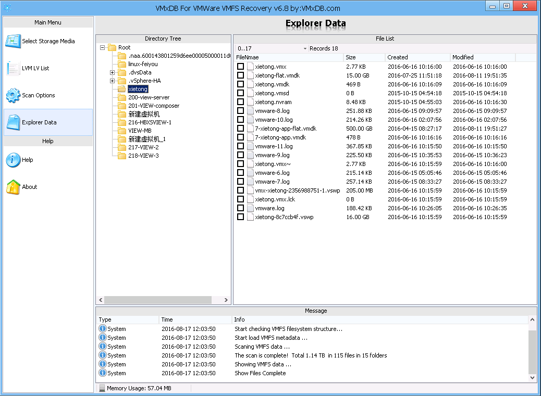This screenshot has width=541, height=396.
Task: Click the 200-view-server folder icon
Action: point(122,97)
